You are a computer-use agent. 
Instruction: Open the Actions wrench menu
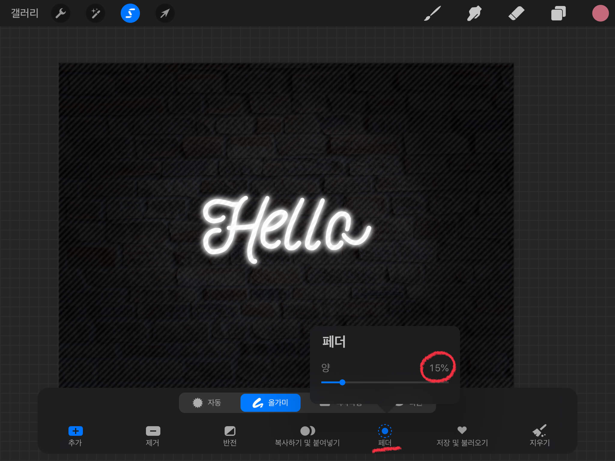(x=61, y=13)
